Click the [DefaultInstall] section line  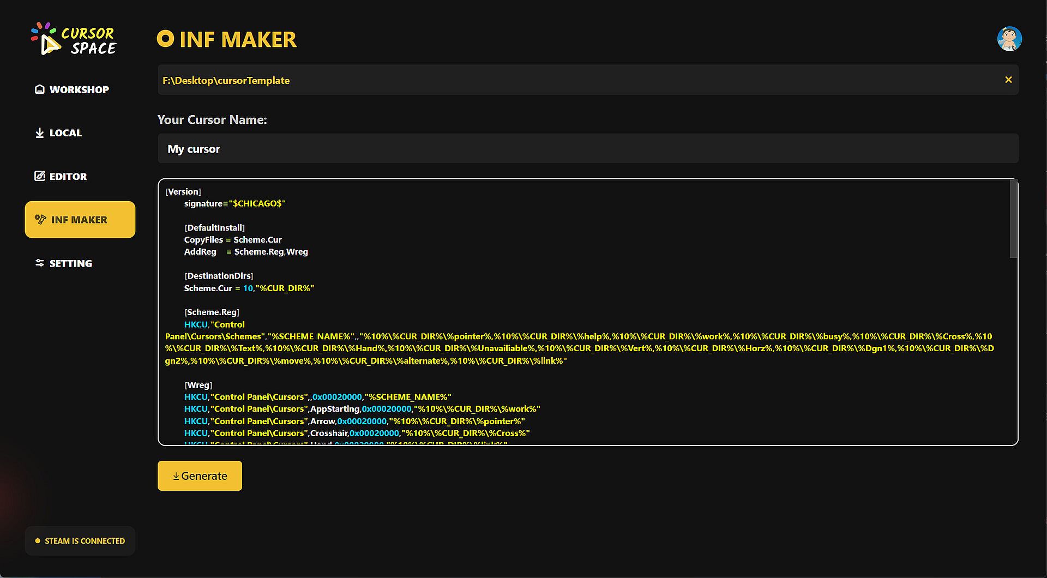(214, 227)
